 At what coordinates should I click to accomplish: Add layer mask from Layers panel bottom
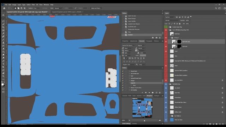coord(210,124)
